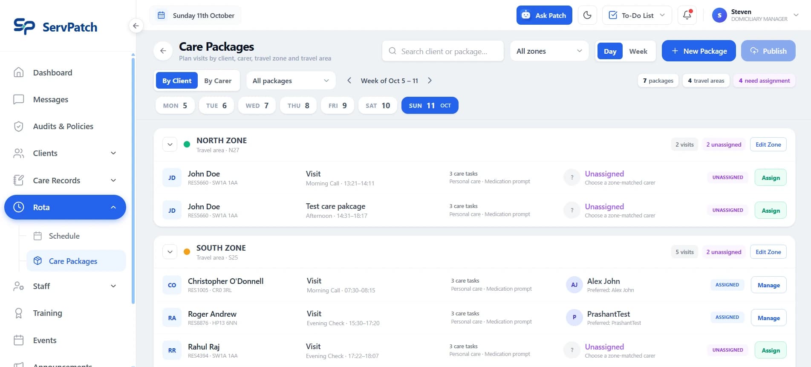Select the Day view
The width and height of the screenshot is (811, 367).
[610, 51]
